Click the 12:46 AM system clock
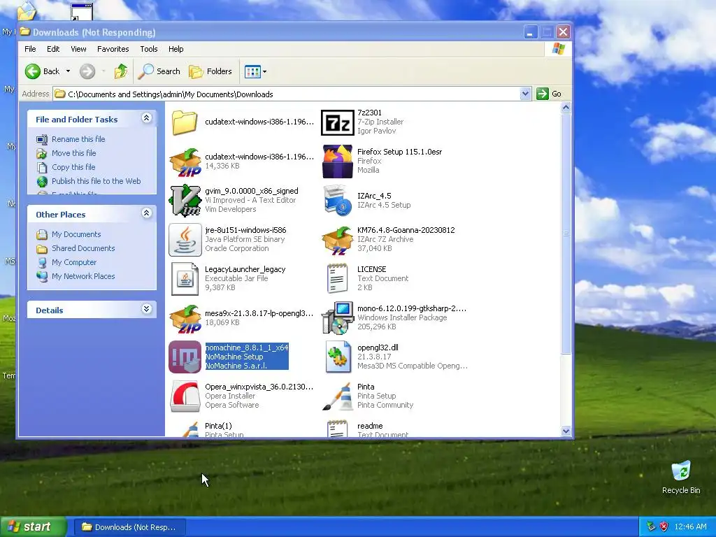716x537 pixels. pyautogui.click(x=690, y=527)
